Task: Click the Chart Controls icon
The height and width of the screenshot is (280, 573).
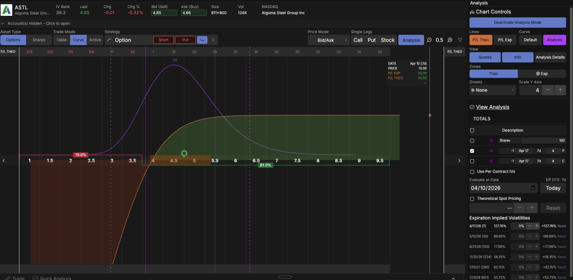Action: coord(472,12)
